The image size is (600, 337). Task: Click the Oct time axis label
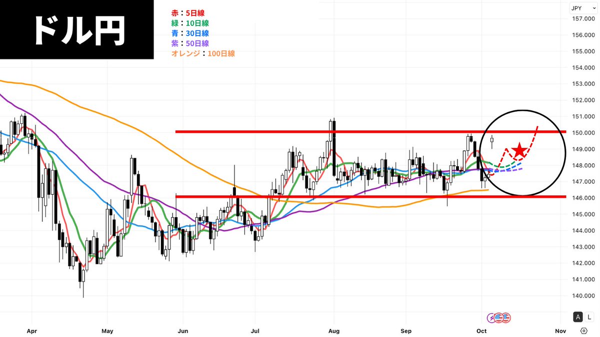tap(481, 331)
